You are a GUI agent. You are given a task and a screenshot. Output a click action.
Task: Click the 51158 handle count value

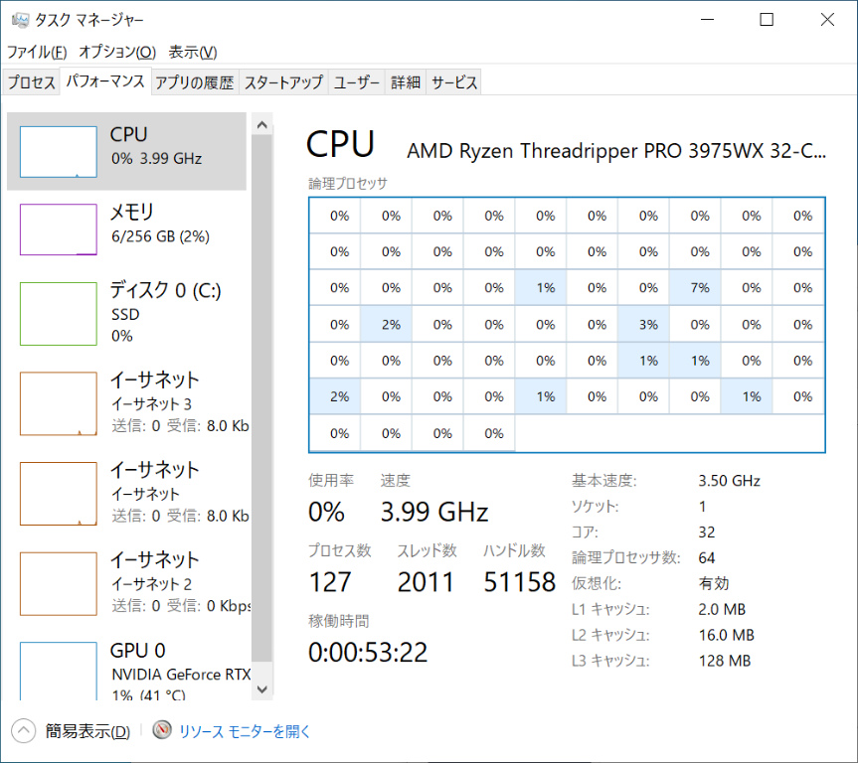tap(519, 582)
